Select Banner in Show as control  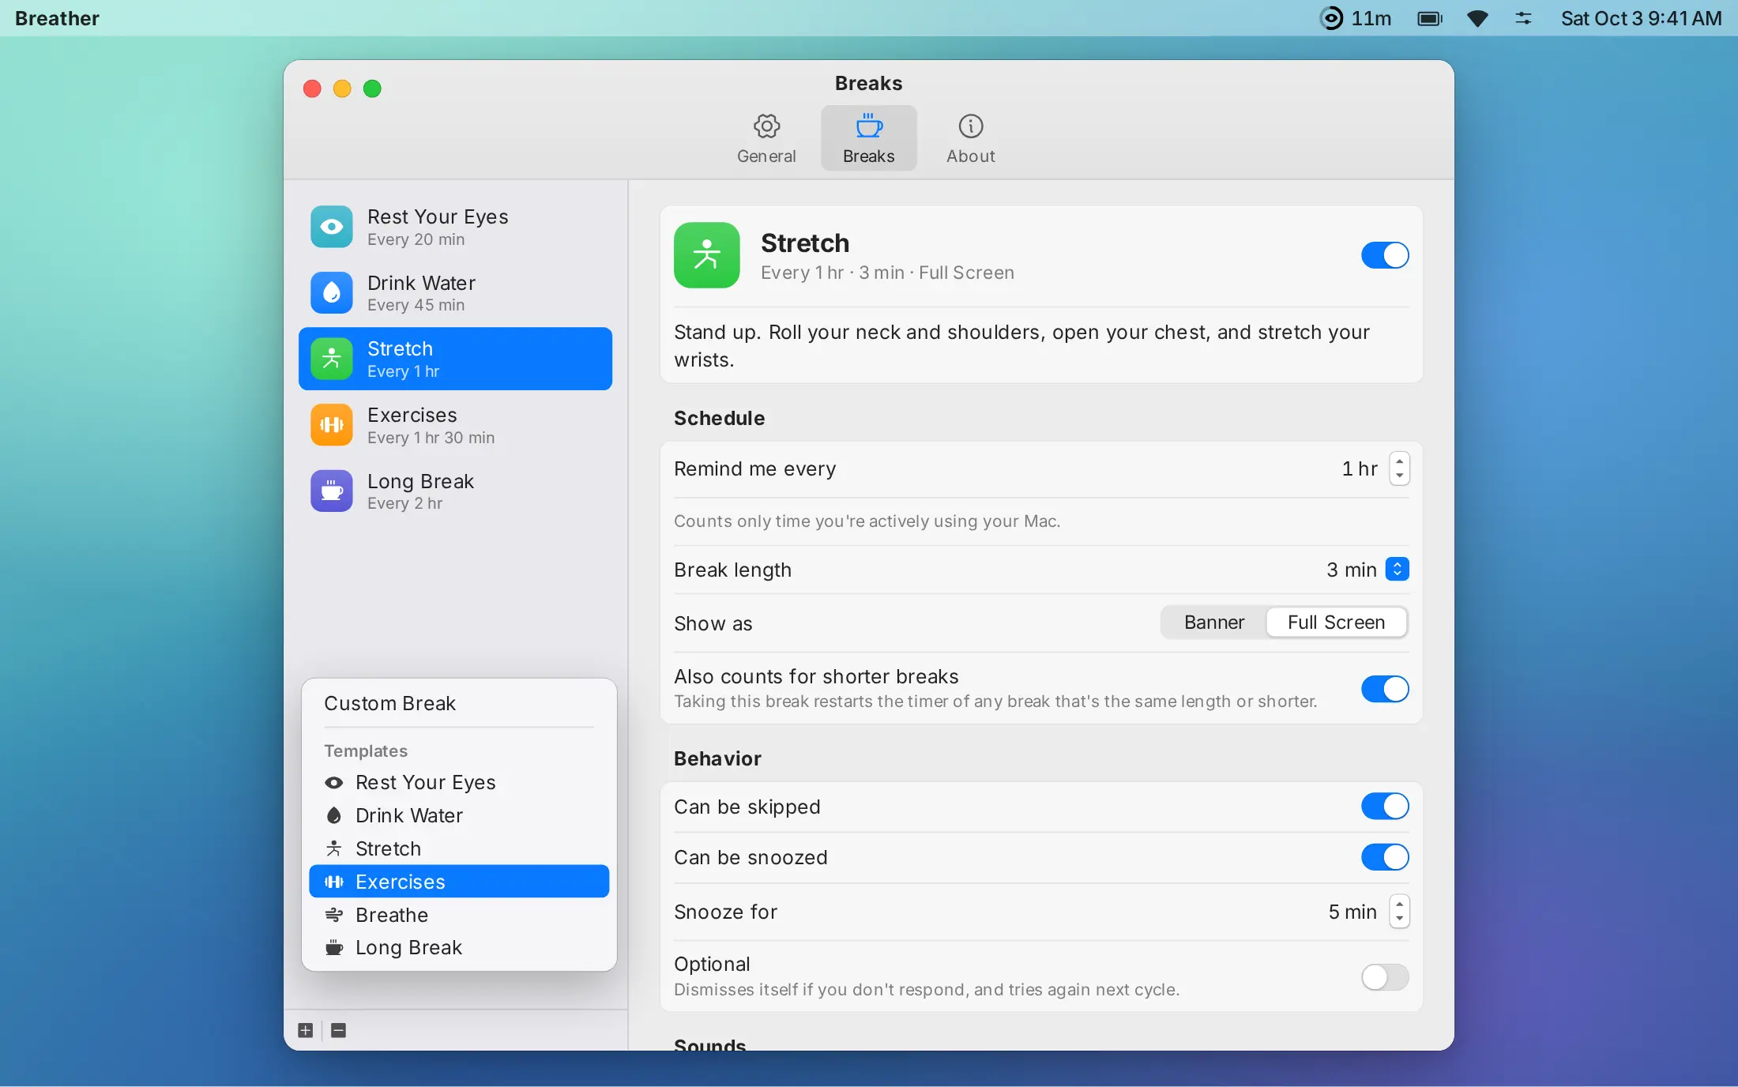pos(1213,622)
